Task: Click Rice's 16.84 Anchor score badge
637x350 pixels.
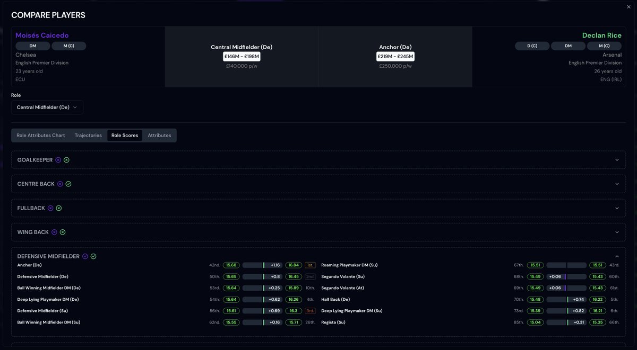Action: click(294, 265)
